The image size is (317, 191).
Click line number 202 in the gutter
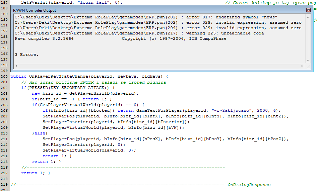click(4, 88)
